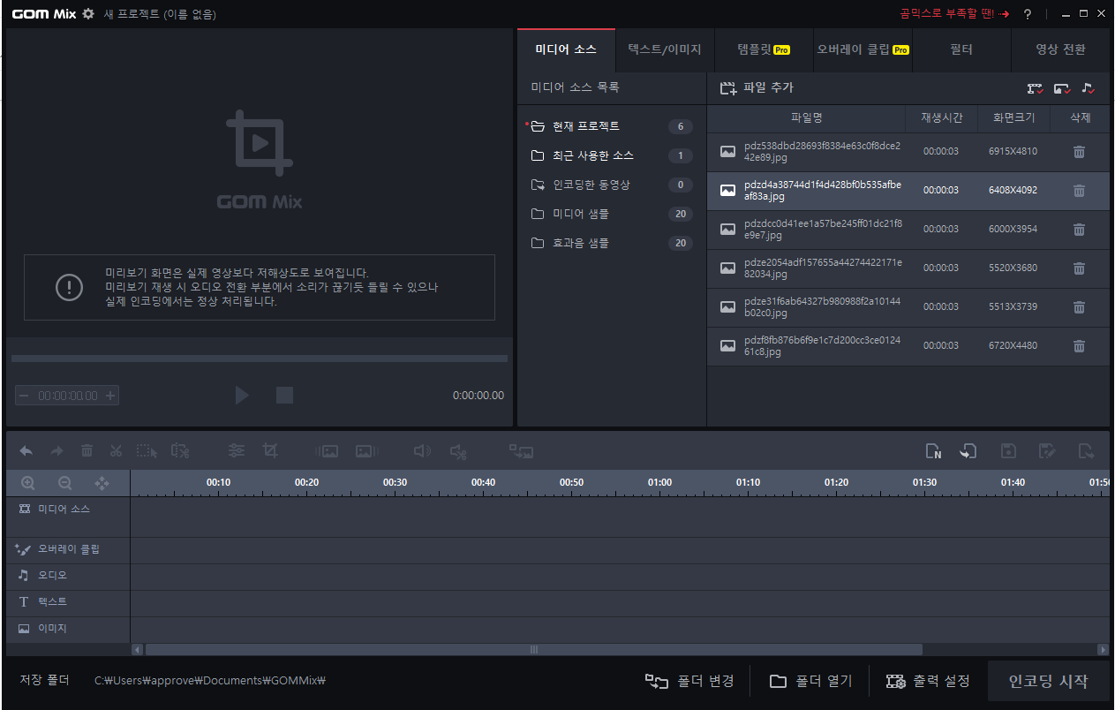Click the export project file arrow icon
This screenshot has height=710, width=1115.
[1086, 450]
